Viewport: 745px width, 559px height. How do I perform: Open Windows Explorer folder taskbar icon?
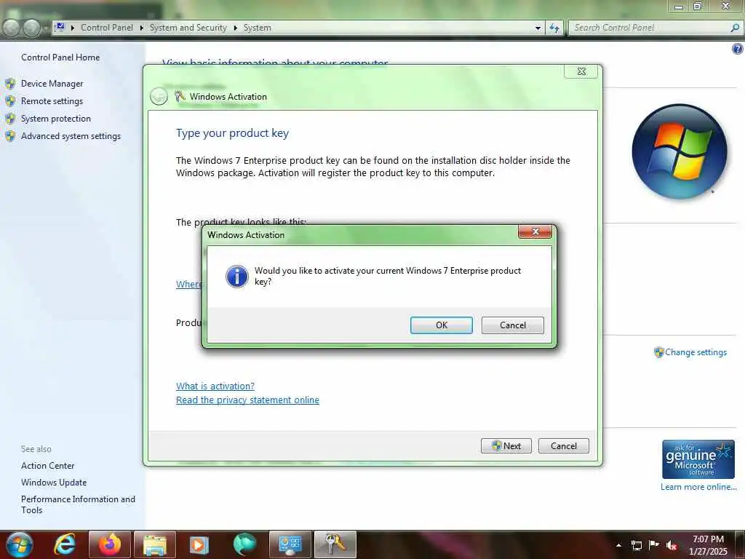pyautogui.click(x=155, y=544)
